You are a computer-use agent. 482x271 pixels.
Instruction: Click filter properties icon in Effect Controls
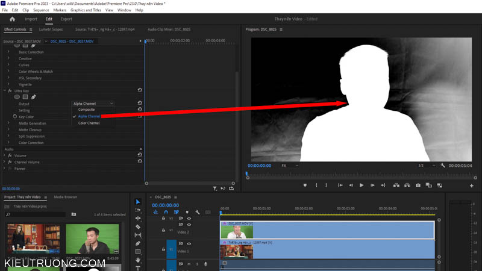pyautogui.click(x=215, y=188)
